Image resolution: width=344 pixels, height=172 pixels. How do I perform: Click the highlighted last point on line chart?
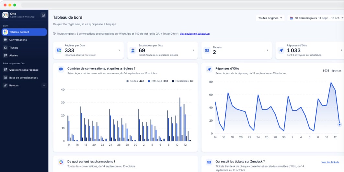[x=339, y=125]
